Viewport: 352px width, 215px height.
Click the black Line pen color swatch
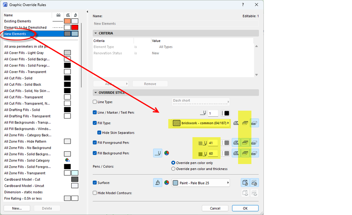pos(227,113)
